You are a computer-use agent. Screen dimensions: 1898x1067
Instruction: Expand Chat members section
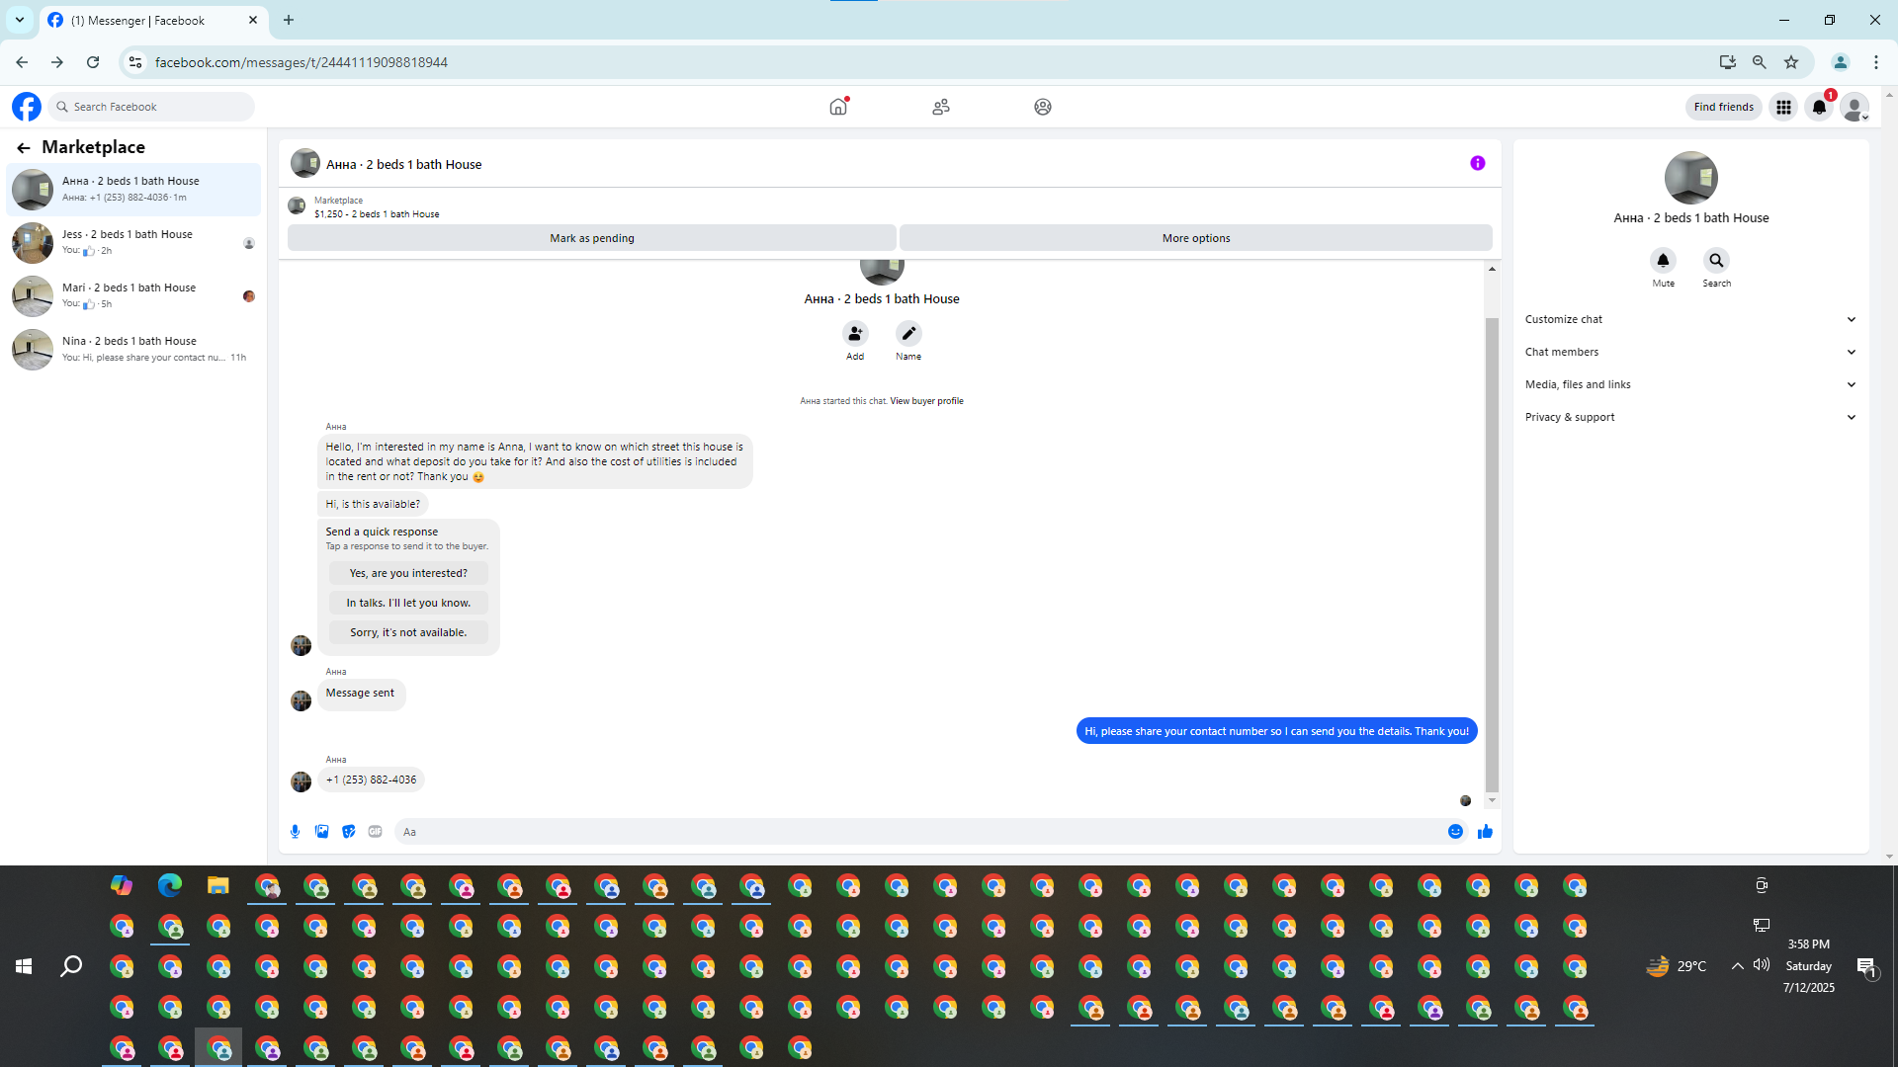(1690, 352)
